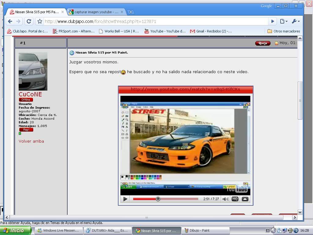Click the post number #1 link
The image size is (313, 235).
[23, 43]
